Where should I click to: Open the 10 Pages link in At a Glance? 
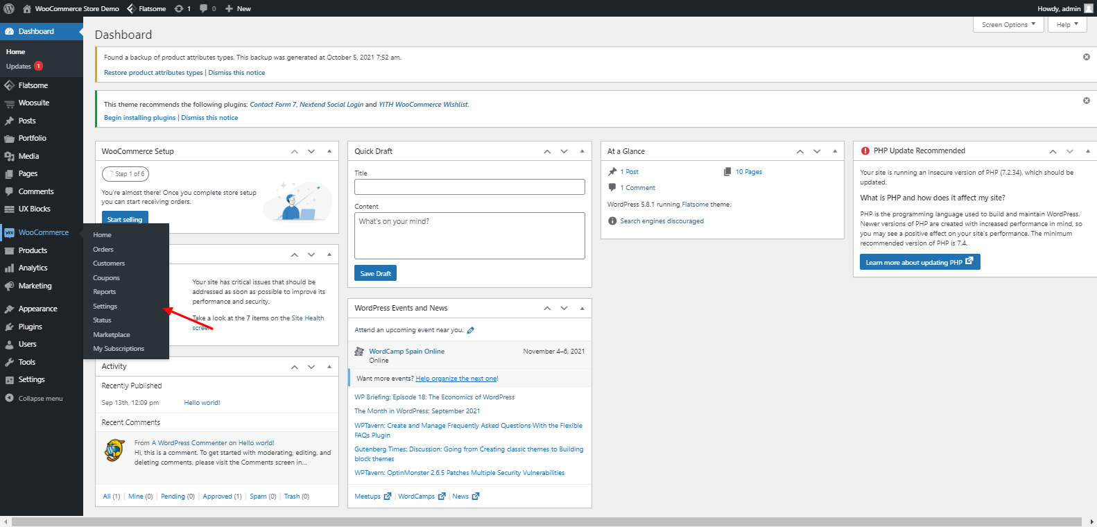click(x=749, y=172)
